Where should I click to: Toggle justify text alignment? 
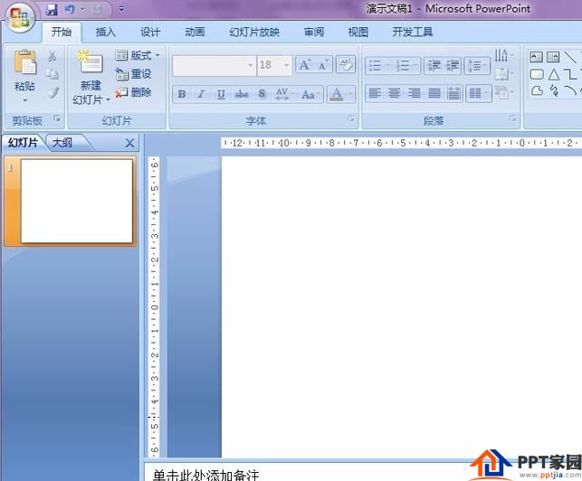(434, 93)
